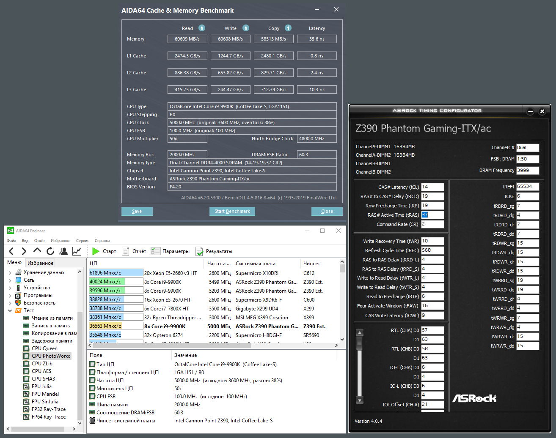Collapse the Тест tree node
The width and height of the screenshot is (556, 438).
pos(10,311)
